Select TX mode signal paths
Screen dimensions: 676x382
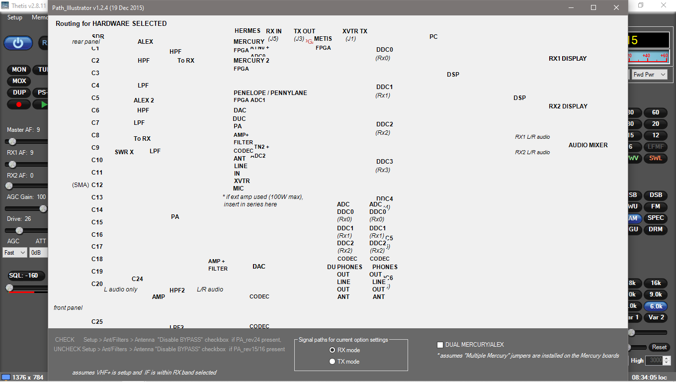[344, 362]
